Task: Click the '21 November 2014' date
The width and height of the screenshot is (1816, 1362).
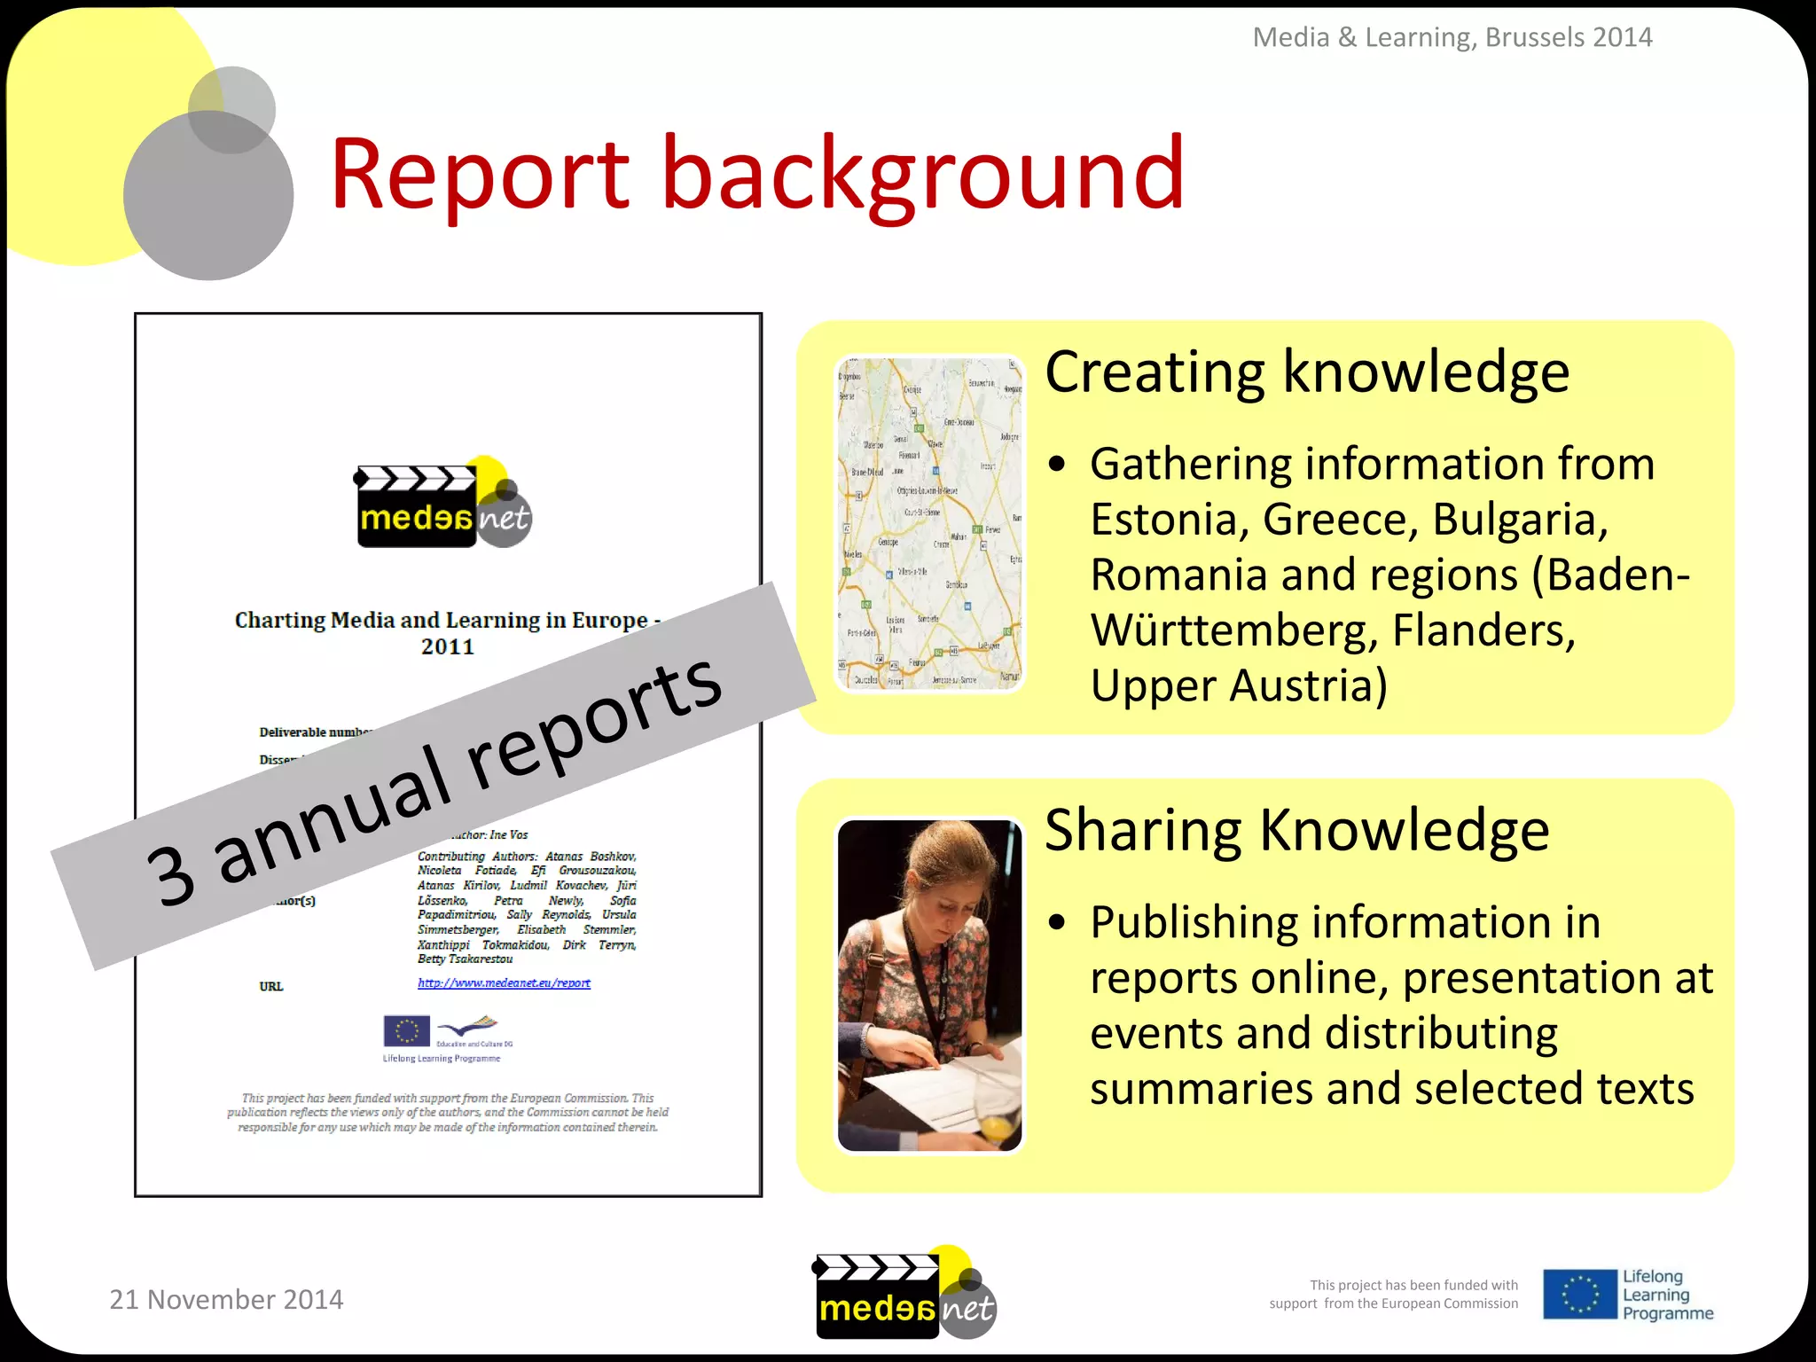Action: click(226, 1299)
